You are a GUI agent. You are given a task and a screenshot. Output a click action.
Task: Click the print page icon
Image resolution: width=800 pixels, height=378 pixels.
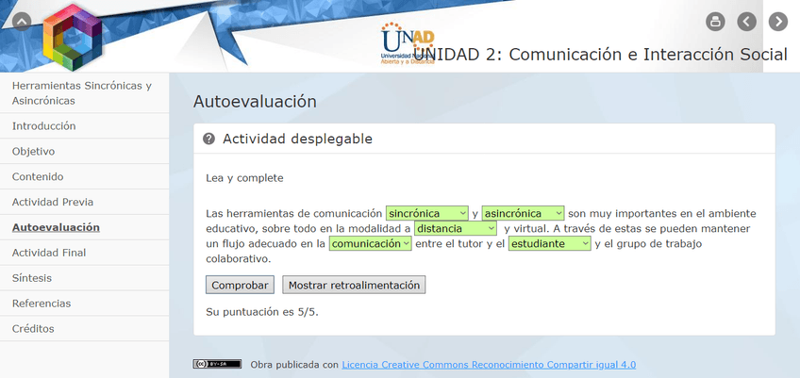pyautogui.click(x=715, y=22)
